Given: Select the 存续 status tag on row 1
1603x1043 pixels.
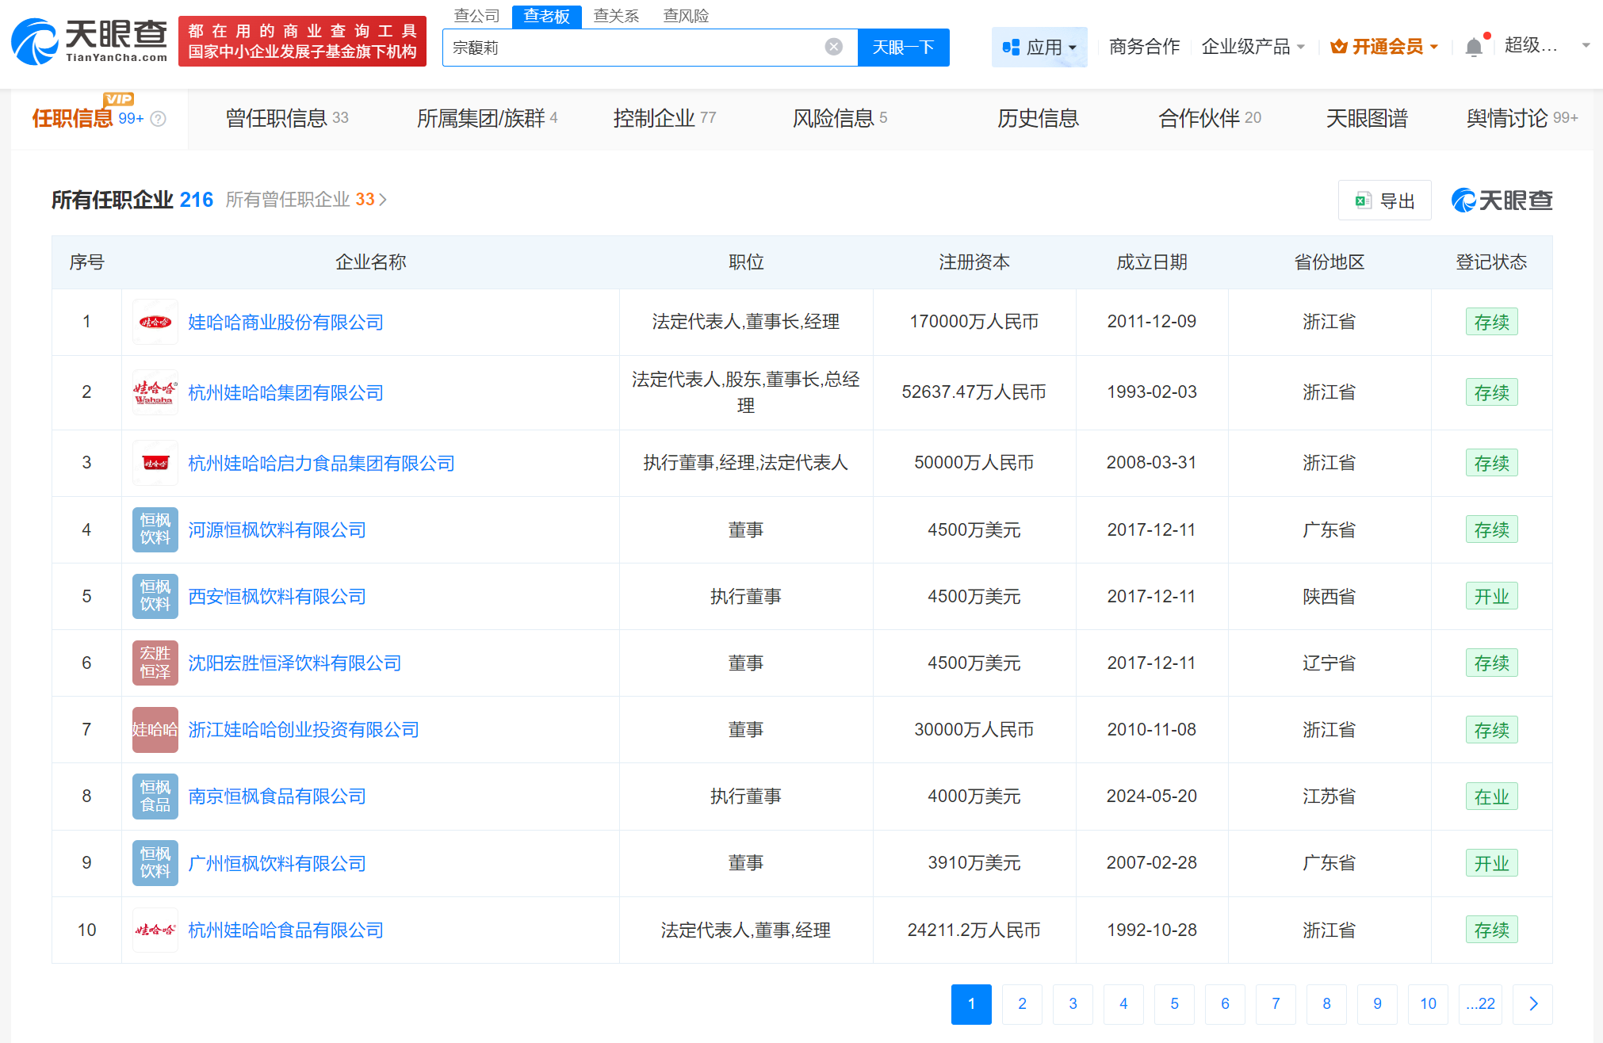Looking at the screenshot, I should [x=1491, y=322].
